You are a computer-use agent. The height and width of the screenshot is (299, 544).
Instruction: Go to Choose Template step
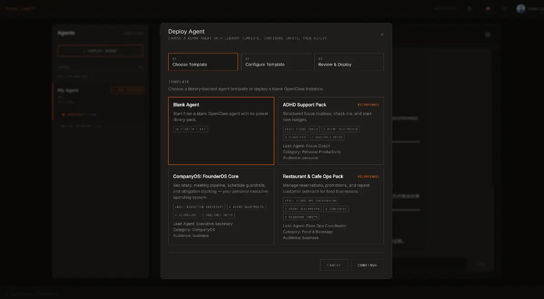203,62
